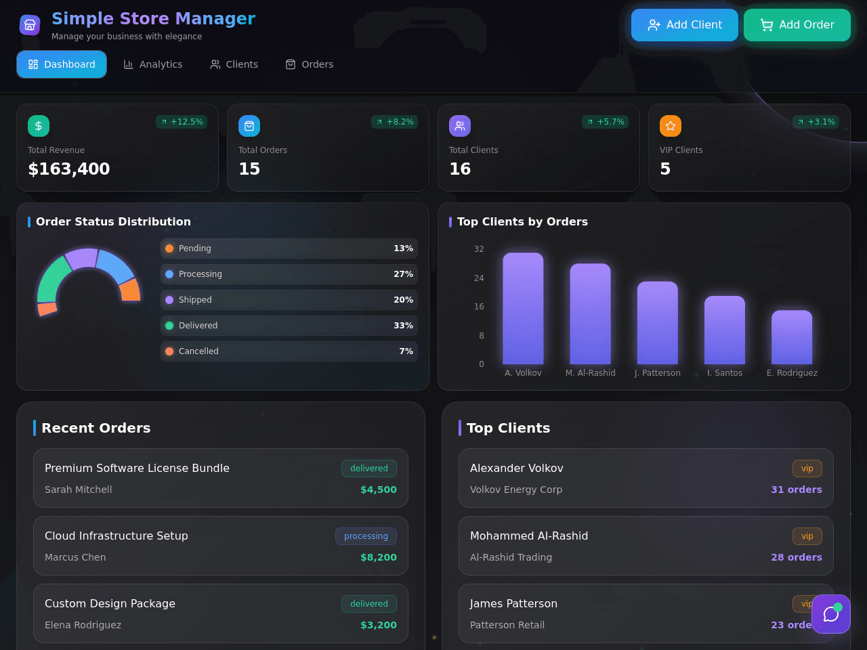The width and height of the screenshot is (867, 650).
Task: Click the Marcus Chen customer name
Action: click(75, 557)
